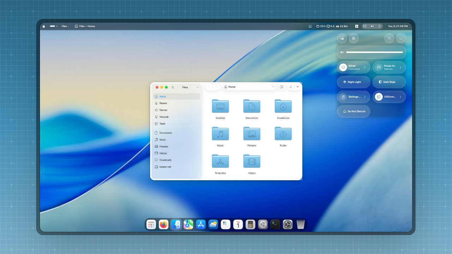The height and width of the screenshot is (254, 452).
Task: Click the Finder face icon in the dock
Action: pyautogui.click(x=176, y=224)
